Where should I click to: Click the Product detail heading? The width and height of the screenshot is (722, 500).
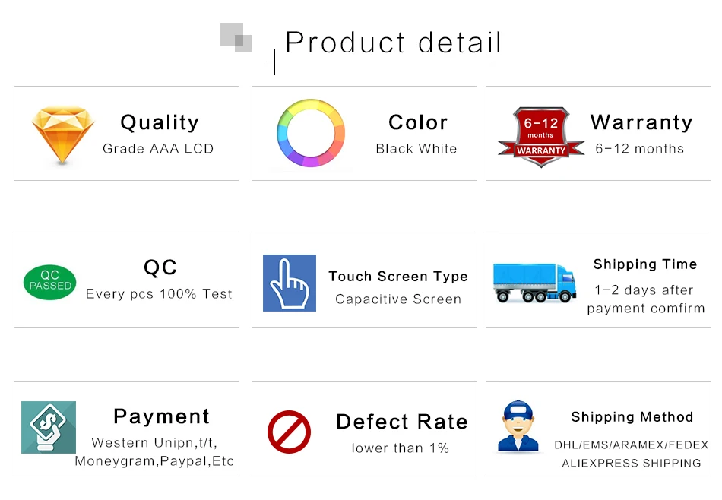point(393,43)
